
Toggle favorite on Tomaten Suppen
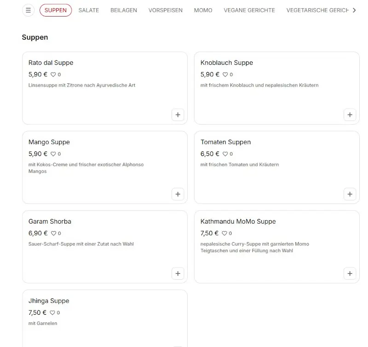pyautogui.click(x=225, y=154)
